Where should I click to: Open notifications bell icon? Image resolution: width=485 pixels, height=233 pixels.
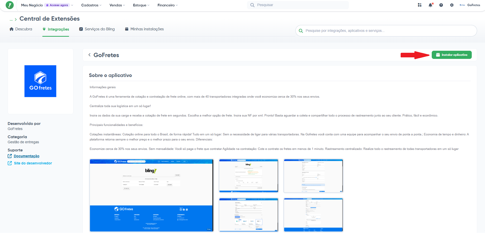(x=430, y=5)
